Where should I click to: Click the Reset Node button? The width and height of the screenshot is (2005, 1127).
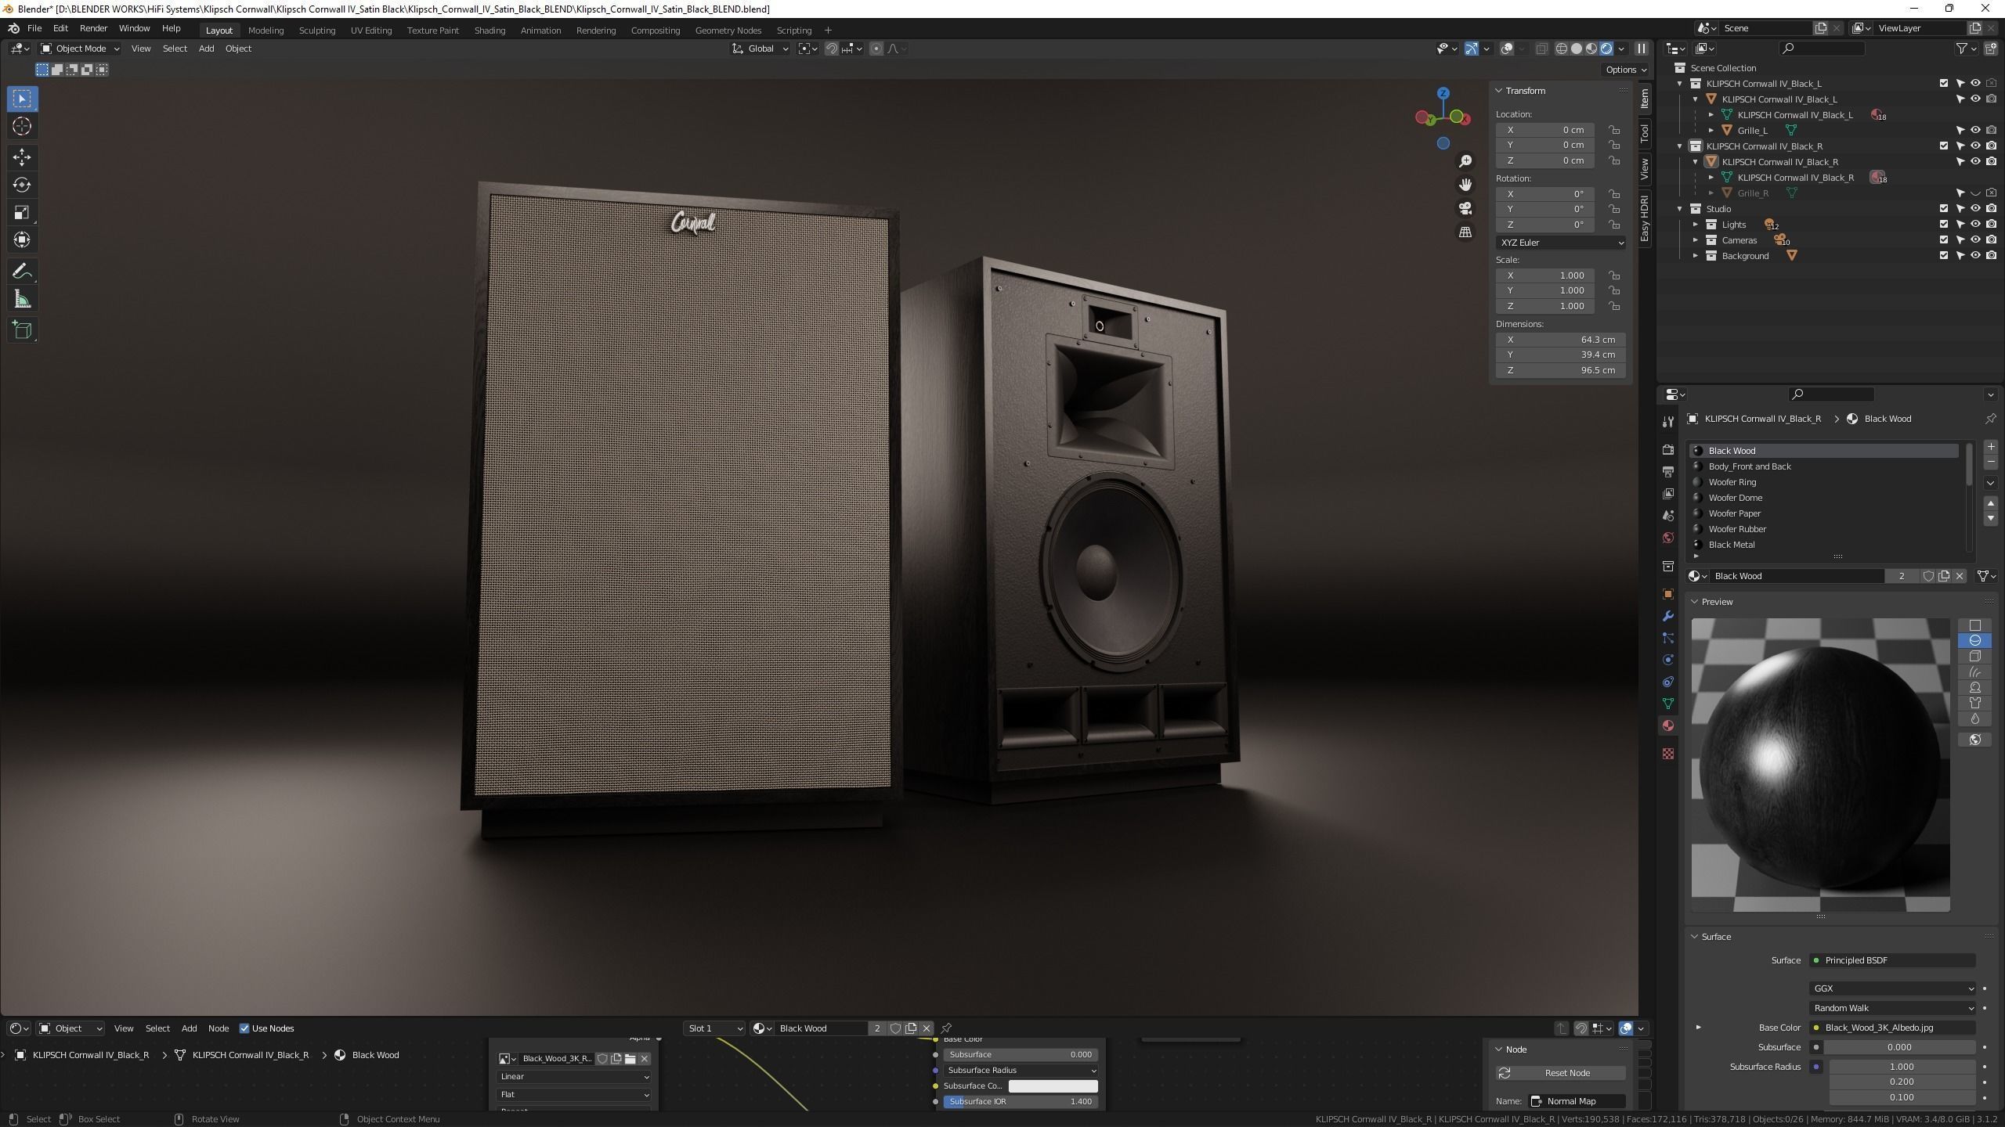click(1560, 1073)
